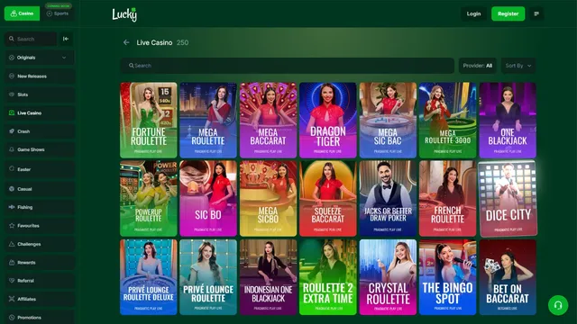Play Dragon Tiger live game
Viewport: 577px width, 324px height.
point(328,120)
